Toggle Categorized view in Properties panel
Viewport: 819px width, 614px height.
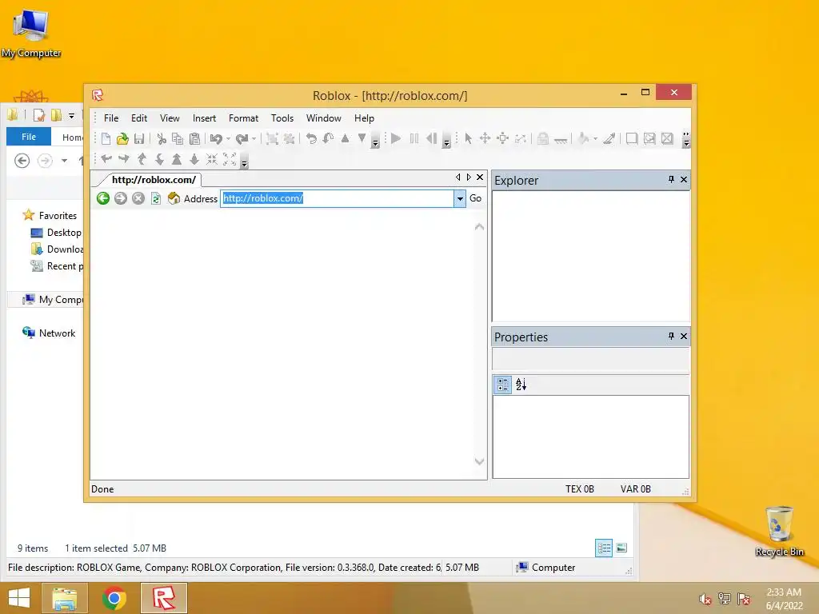(x=502, y=385)
